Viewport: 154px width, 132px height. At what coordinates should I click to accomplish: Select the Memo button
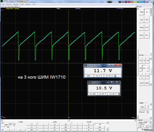(141, 35)
